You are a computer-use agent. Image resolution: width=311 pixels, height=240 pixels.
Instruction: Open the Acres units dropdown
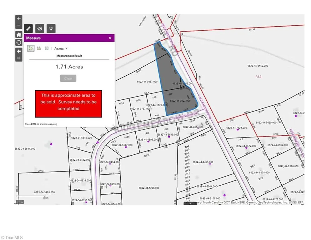click(61, 48)
